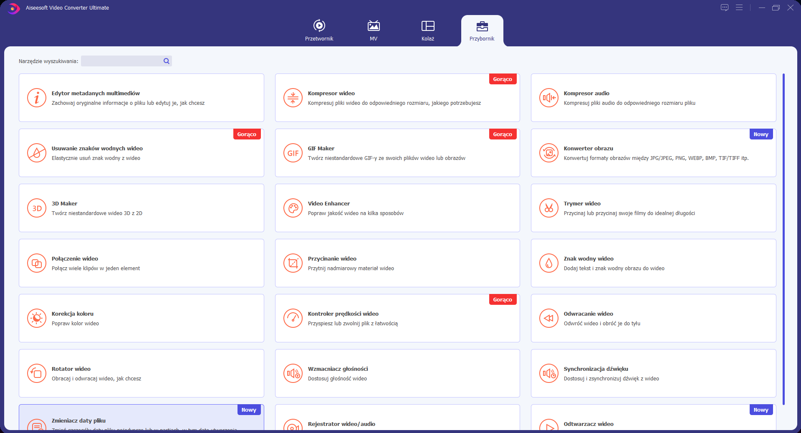The height and width of the screenshot is (433, 801).
Task: Click description "Elastycznie usuń znak wodny z wideo"
Action: 96,158
